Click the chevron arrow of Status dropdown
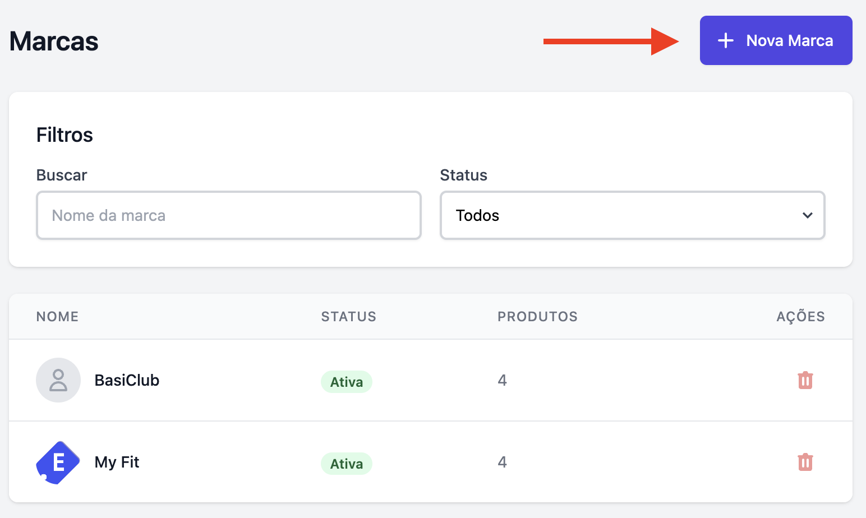 point(807,215)
